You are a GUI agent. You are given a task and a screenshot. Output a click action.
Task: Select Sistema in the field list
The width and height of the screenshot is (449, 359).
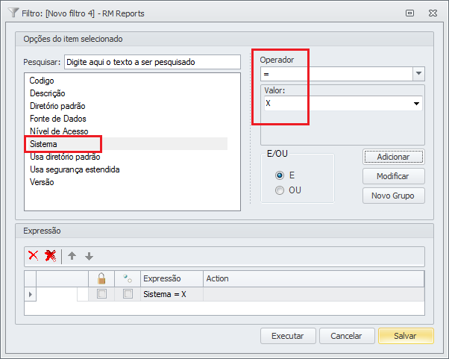pyautogui.click(x=43, y=143)
